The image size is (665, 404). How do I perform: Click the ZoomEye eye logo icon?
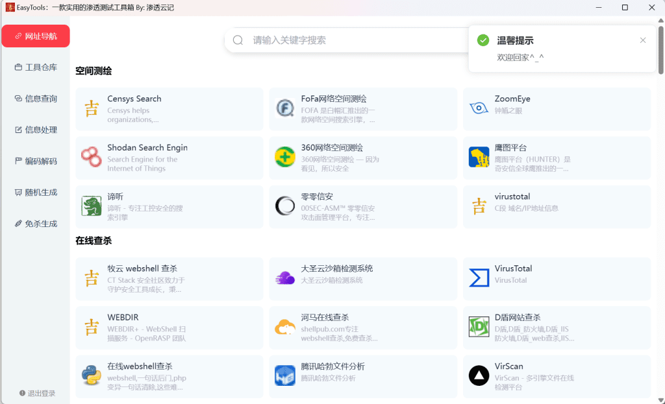(479, 108)
